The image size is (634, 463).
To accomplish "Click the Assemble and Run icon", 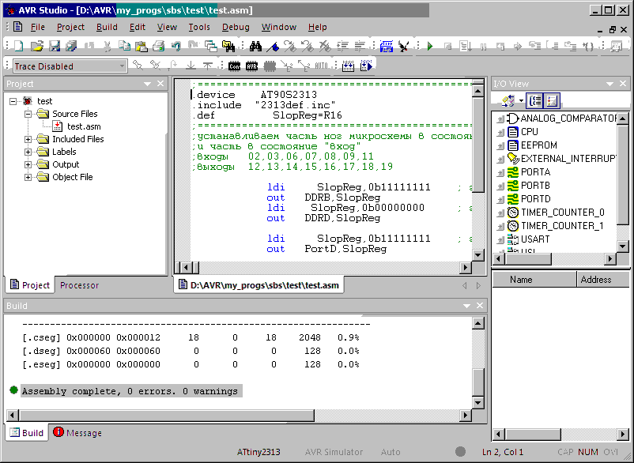I will (403, 46).
